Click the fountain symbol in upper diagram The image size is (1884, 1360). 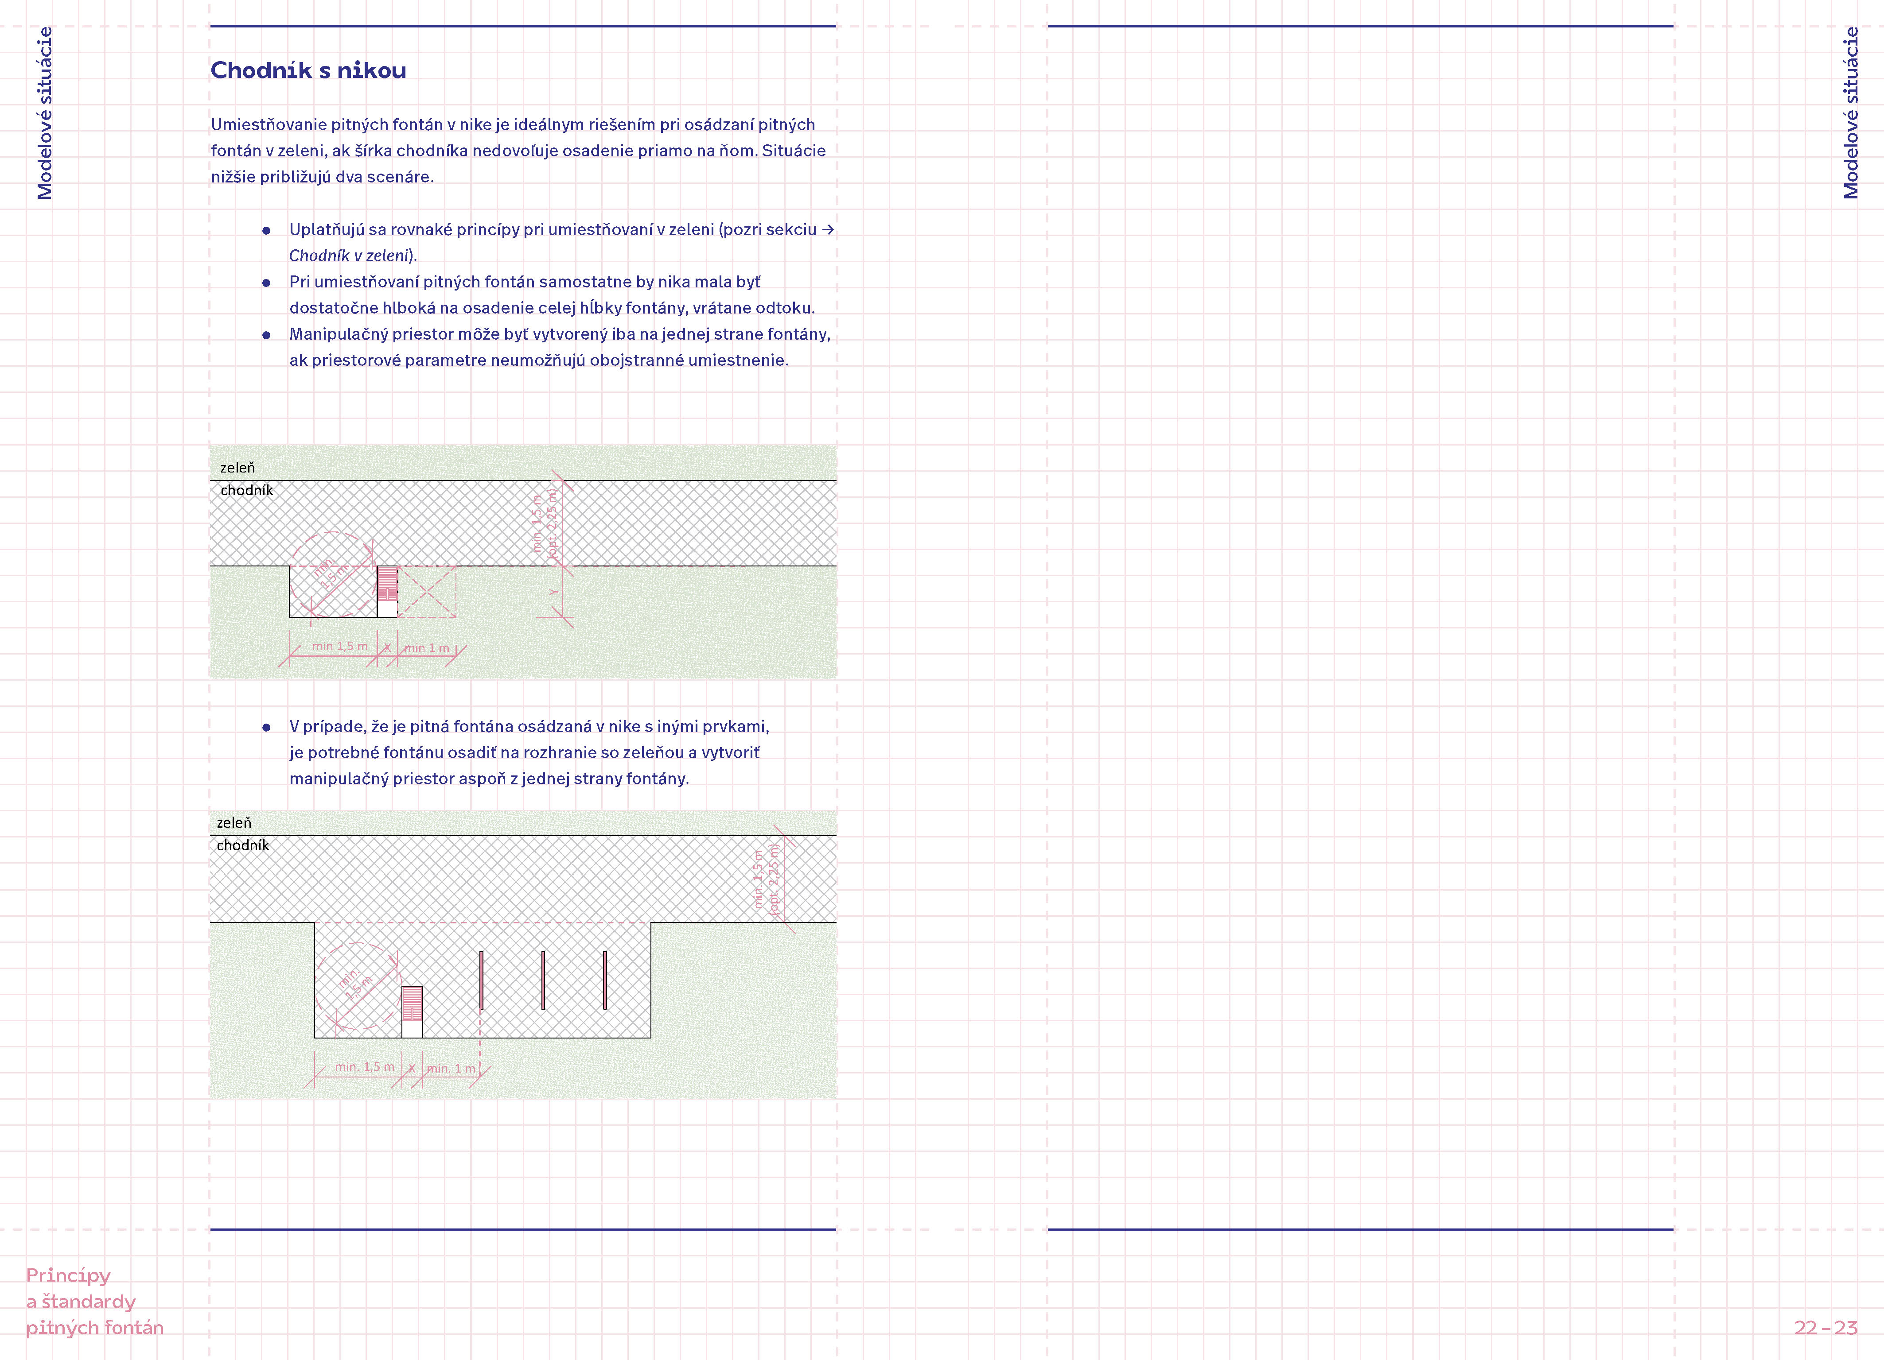[x=387, y=585]
